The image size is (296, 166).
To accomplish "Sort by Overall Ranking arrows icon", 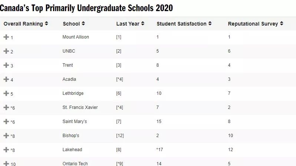I will coord(46,24).
